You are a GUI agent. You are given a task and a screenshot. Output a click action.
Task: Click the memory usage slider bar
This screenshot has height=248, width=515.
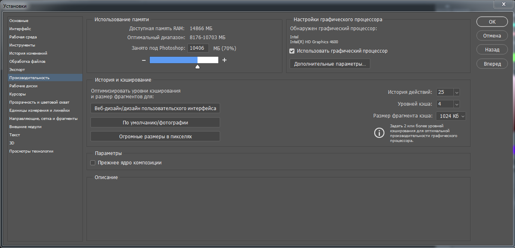(184, 60)
